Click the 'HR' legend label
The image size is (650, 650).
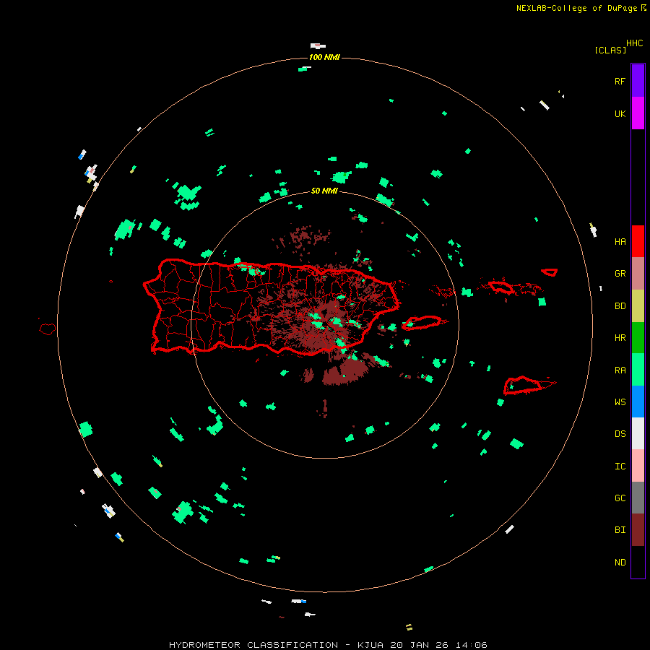pos(620,338)
